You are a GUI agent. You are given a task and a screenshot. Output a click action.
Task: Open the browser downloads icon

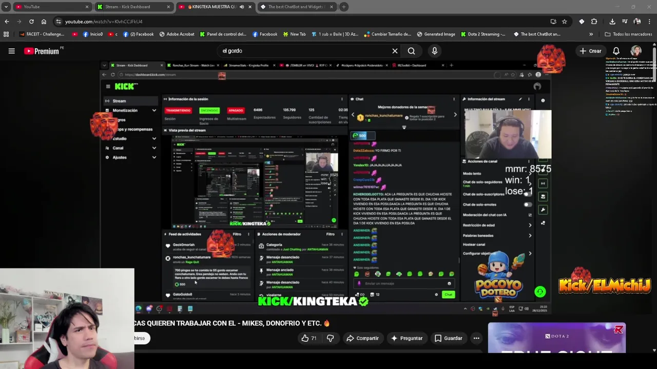pos(612,22)
